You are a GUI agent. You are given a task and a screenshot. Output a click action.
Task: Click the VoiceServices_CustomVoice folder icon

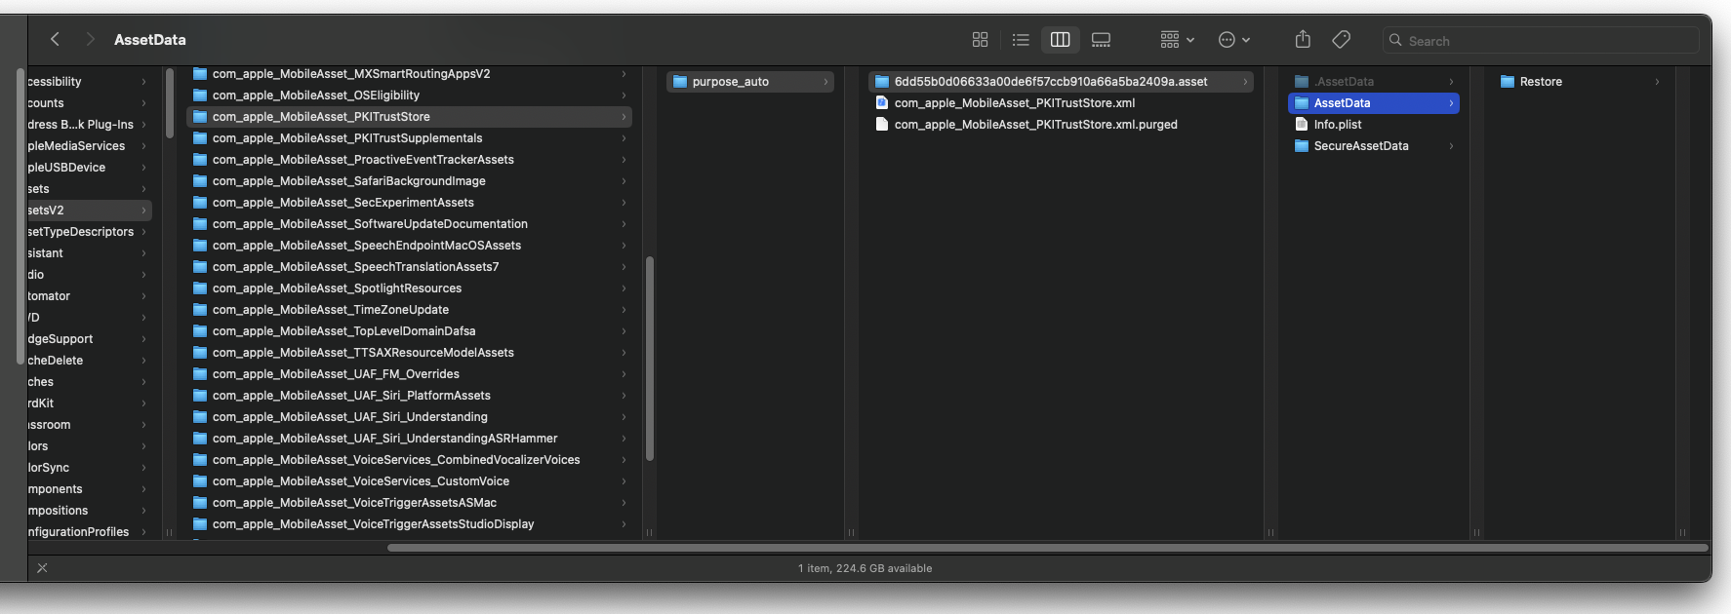tap(200, 481)
